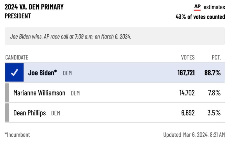Select the Joe Biden candidate row
228x141 pixels.
point(115,72)
